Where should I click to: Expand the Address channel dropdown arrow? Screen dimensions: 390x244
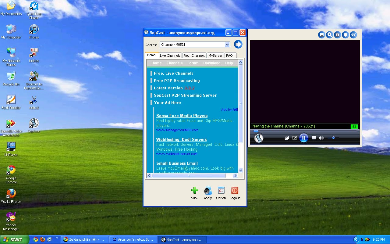tap(227, 45)
